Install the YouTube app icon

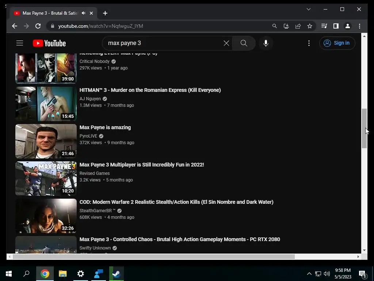[286, 26]
